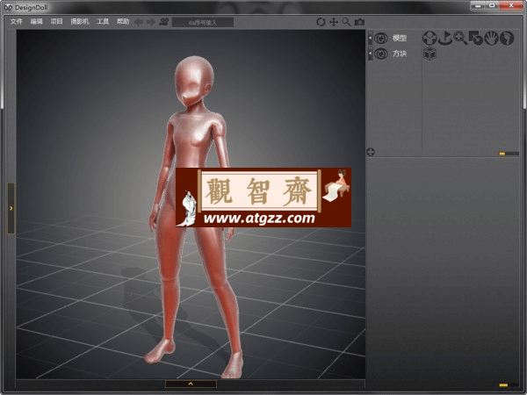The image size is (527, 395).
Task: Click the body pose figure icon
Action: click(x=430, y=38)
